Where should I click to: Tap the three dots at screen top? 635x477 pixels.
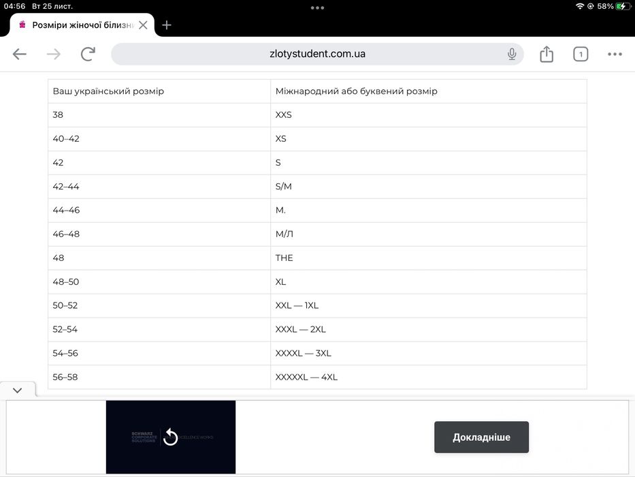pyautogui.click(x=317, y=7)
